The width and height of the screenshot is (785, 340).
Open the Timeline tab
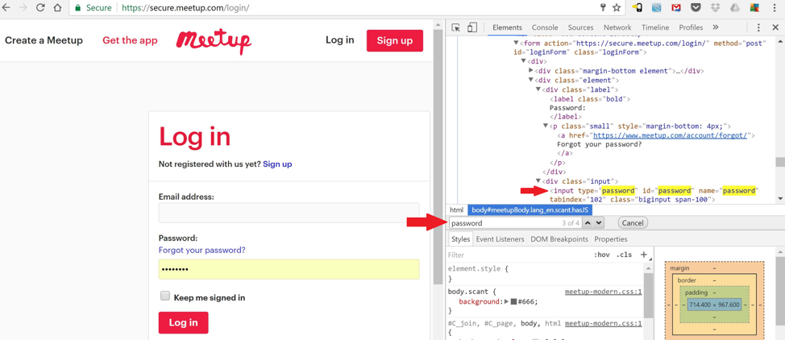tap(655, 27)
